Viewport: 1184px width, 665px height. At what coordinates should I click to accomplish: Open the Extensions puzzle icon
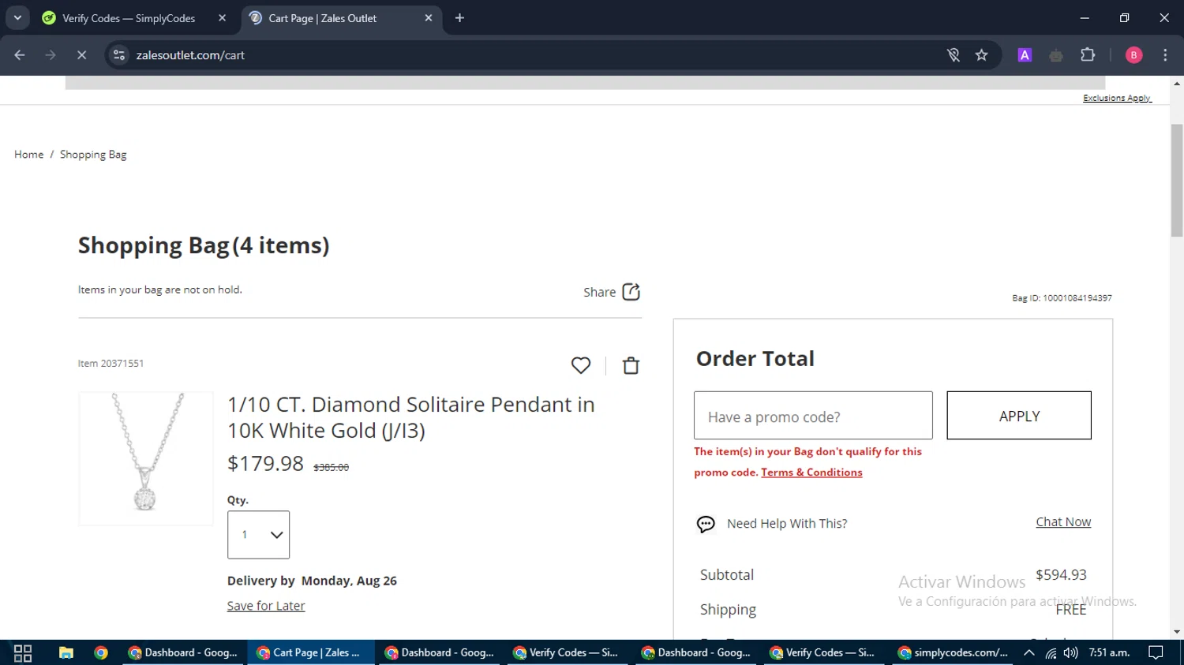[x=1088, y=55]
